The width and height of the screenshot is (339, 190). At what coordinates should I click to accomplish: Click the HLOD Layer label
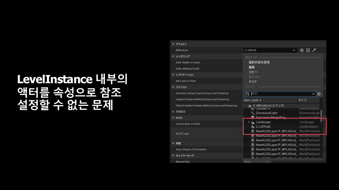coord(182,134)
